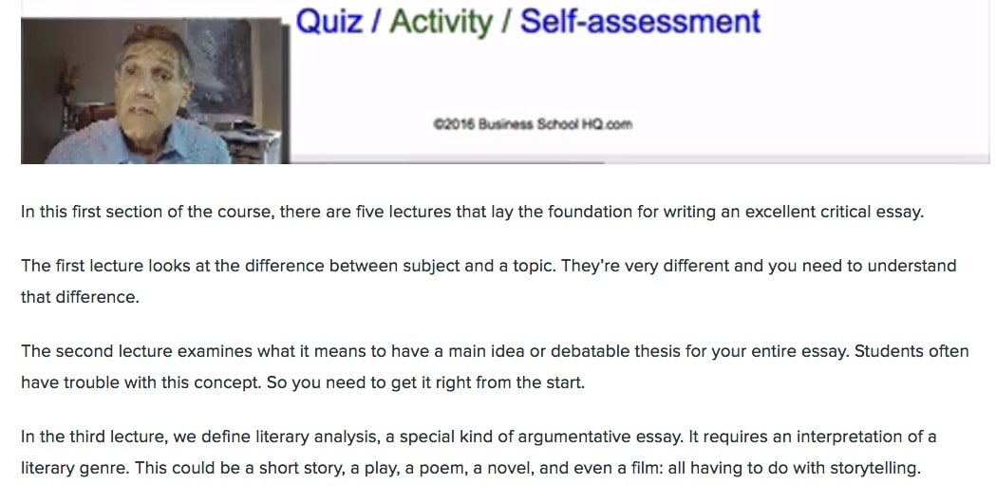Click the line starting "literary genre. This could"
Viewport: 996px width, 503px height.
point(471,468)
